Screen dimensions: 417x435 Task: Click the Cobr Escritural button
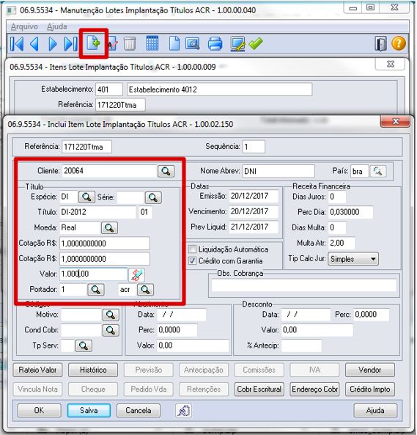click(x=259, y=390)
